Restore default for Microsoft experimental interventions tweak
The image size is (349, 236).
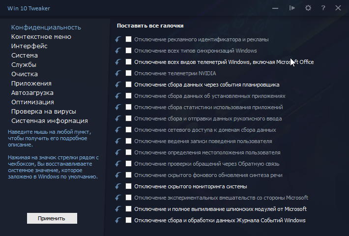click(118, 198)
